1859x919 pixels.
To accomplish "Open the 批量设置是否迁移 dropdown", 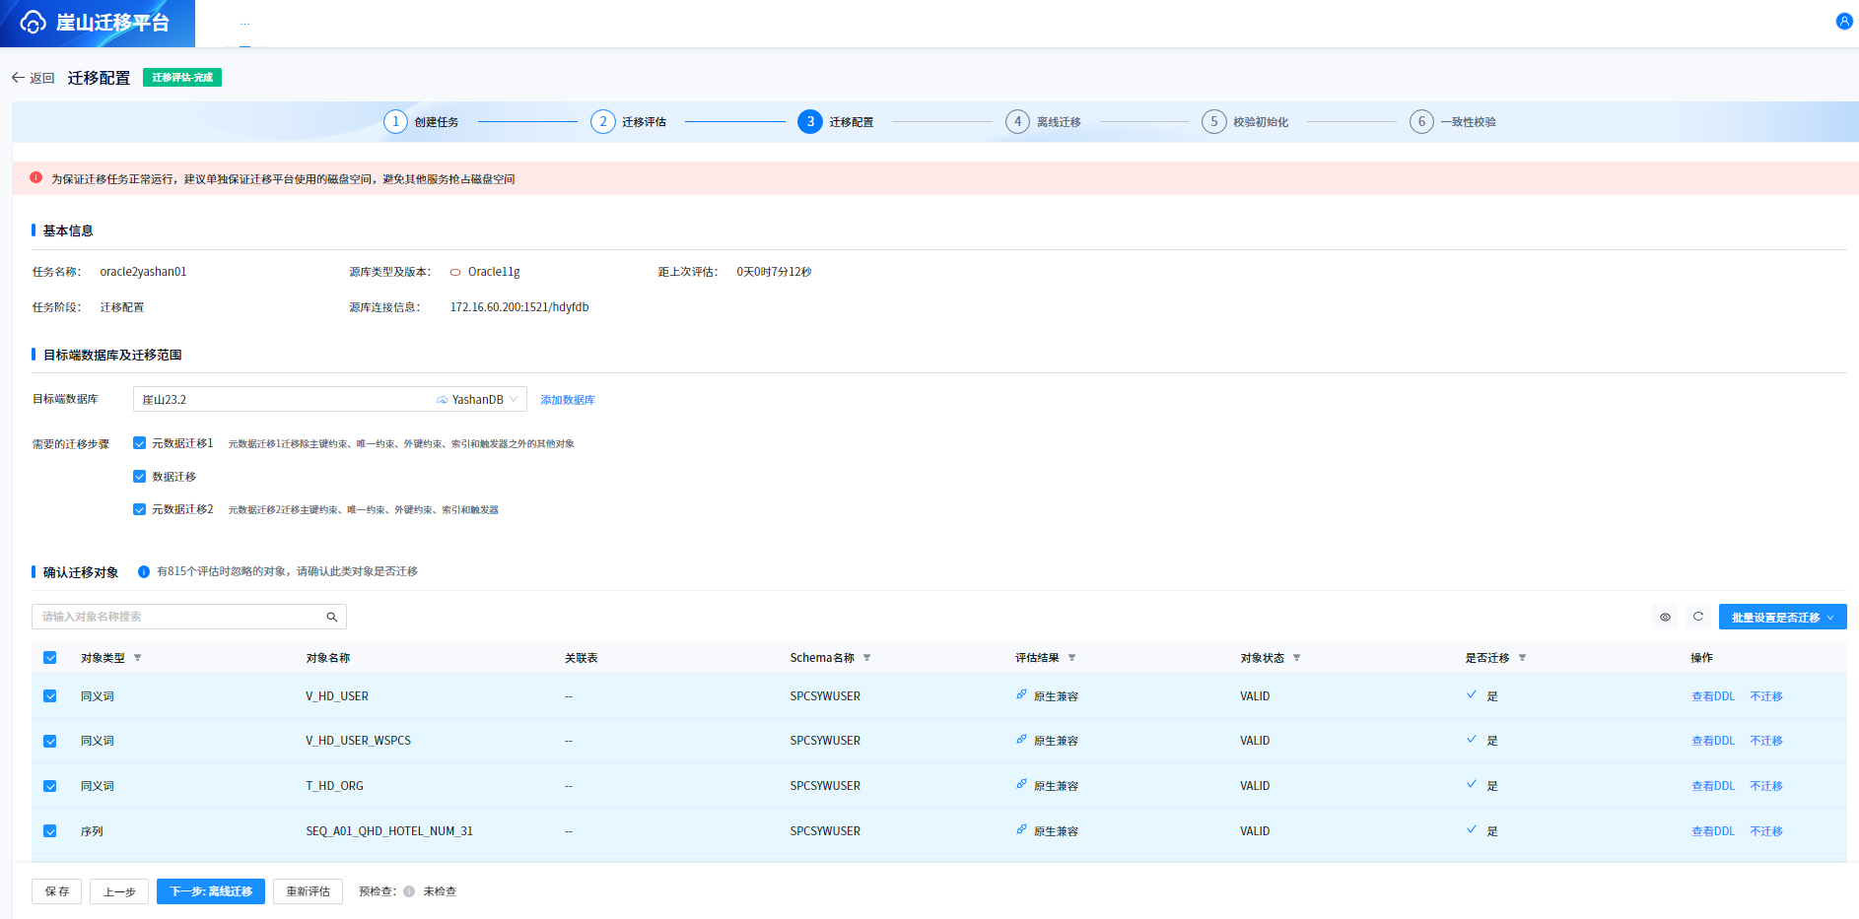I will [x=1782, y=618].
